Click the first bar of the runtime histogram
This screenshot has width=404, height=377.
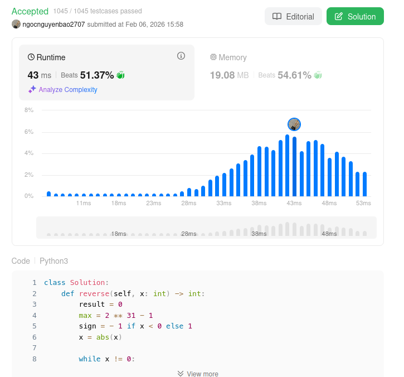49,194
